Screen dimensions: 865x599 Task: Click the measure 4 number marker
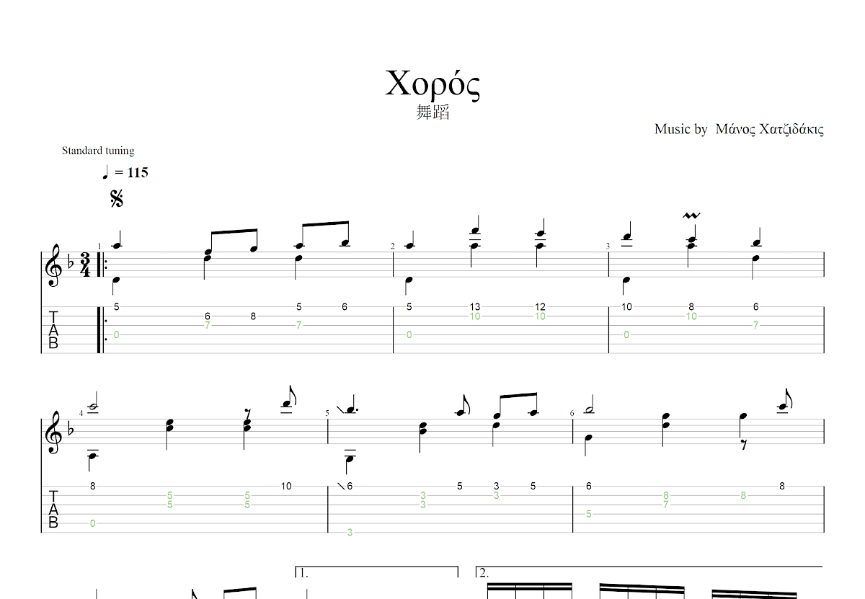pos(81,412)
